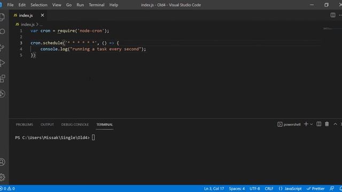
Task: Open the Terminal menu
Action: point(96,5)
